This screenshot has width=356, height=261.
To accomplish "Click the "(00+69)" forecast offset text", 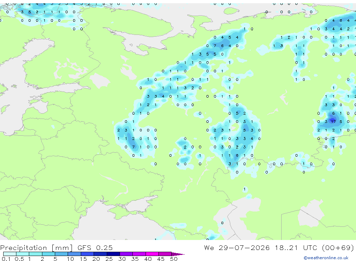I will click(x=338, y=247).
